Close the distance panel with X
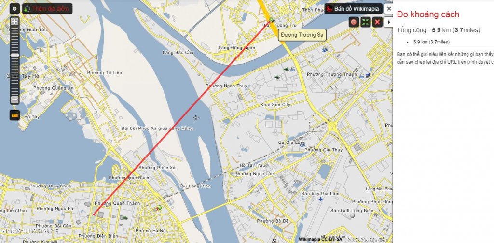 (x=389, y=9)
